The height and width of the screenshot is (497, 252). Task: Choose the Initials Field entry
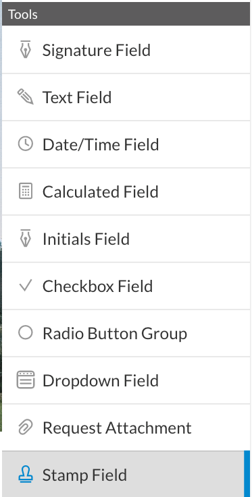pos(126,239)
